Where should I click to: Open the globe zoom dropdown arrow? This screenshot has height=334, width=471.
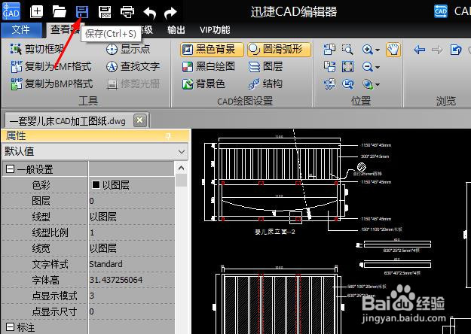(378, 85)
